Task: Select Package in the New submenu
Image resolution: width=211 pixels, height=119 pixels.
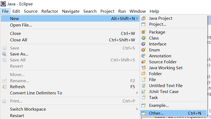Action: click(x=174, y=32)
